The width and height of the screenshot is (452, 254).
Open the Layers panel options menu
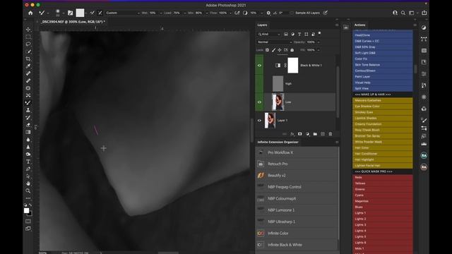click(337, 25)
